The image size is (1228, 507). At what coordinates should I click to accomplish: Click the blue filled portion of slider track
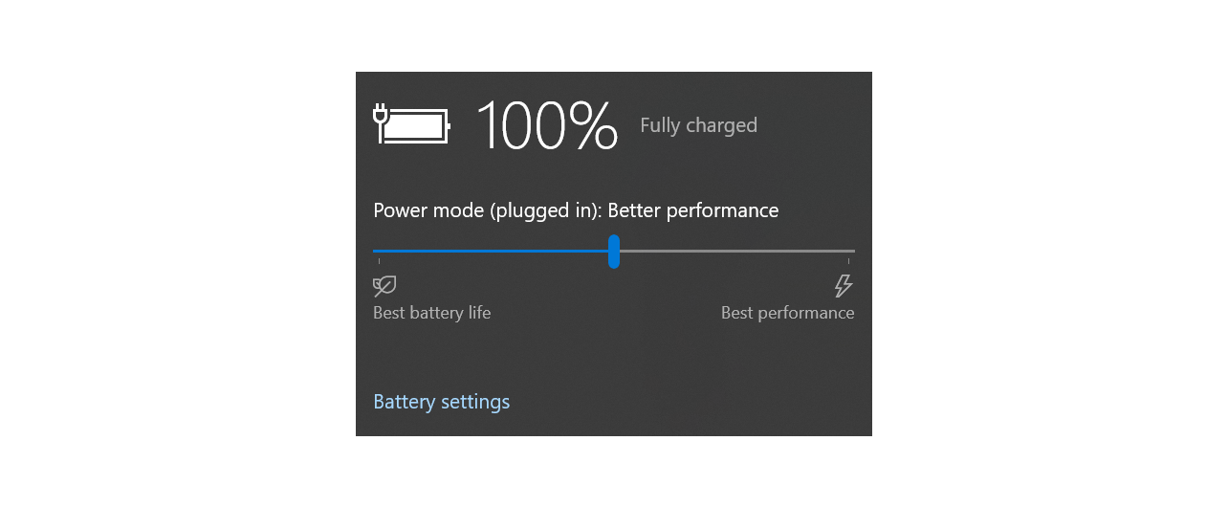pyautogui.click(x=491, y=251)
